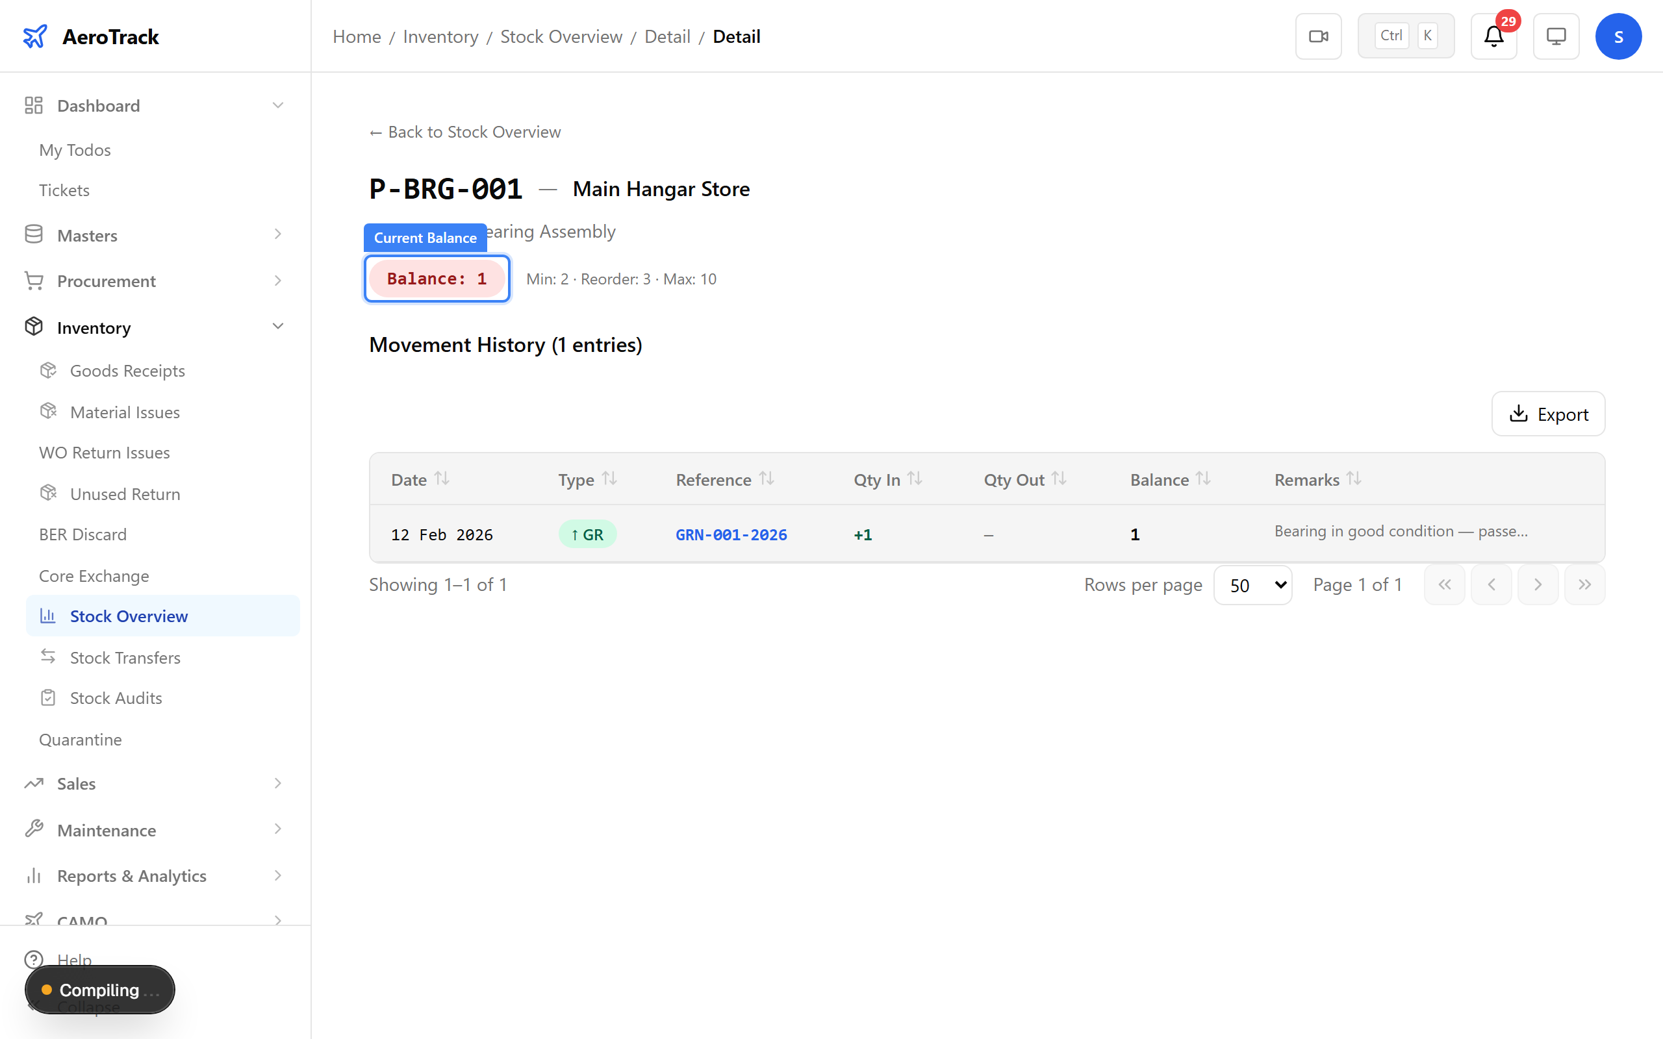Open Rows per page dropdown
The image size is (1663, 1039).
click(x=1252, y=585)
